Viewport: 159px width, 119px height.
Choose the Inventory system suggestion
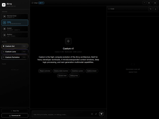[78, 71]
